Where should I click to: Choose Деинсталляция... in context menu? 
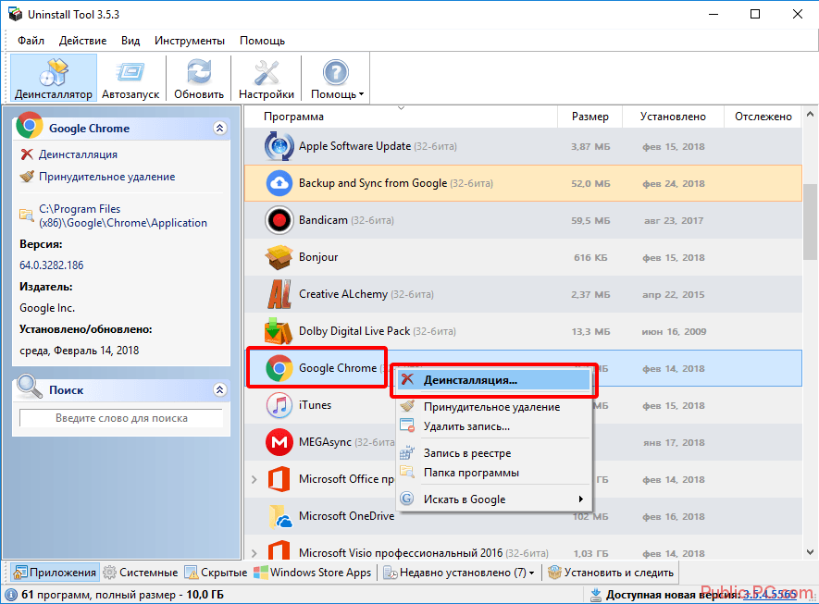[470, 379]
